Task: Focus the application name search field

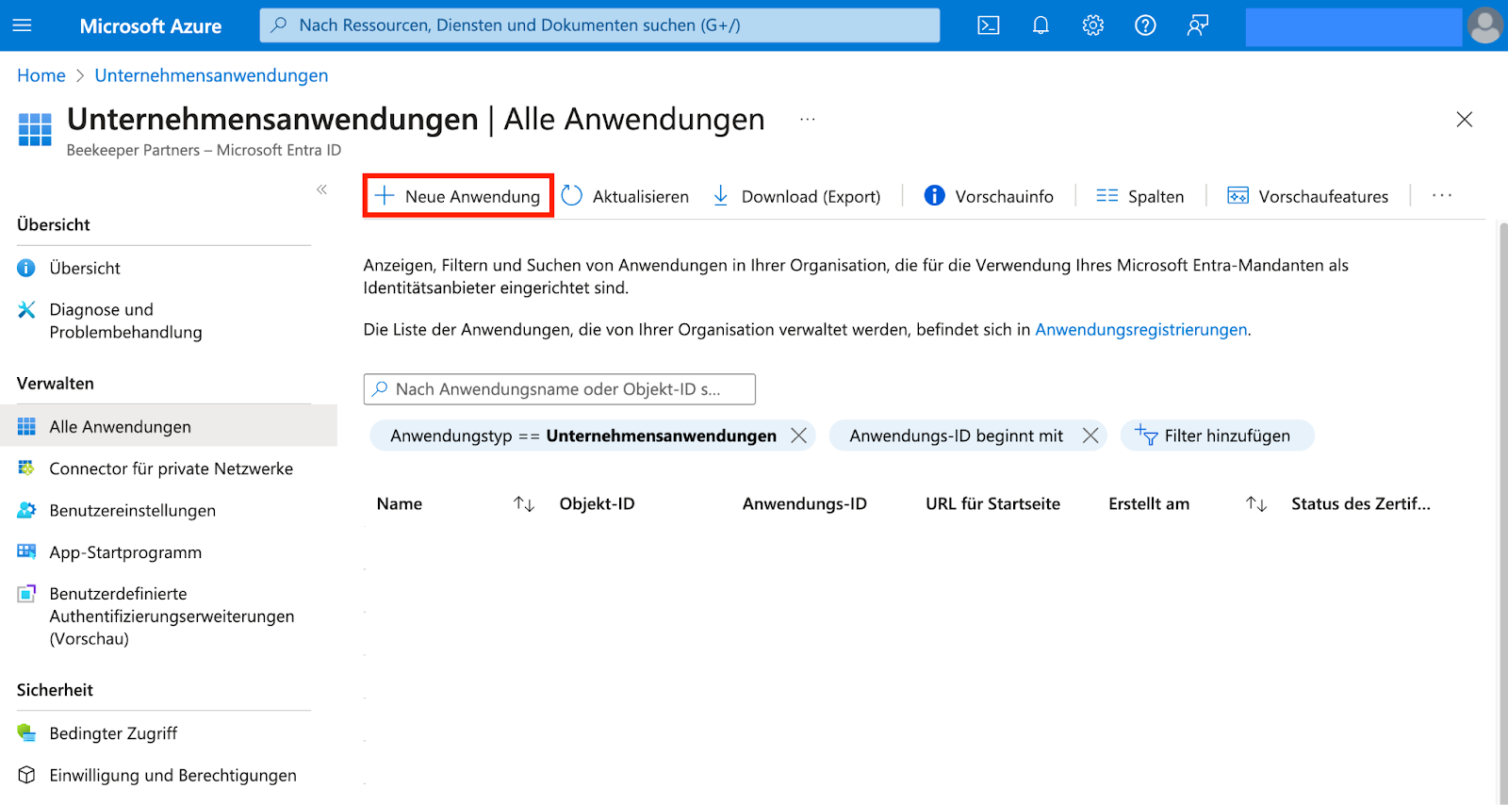Action: (560, 389)
